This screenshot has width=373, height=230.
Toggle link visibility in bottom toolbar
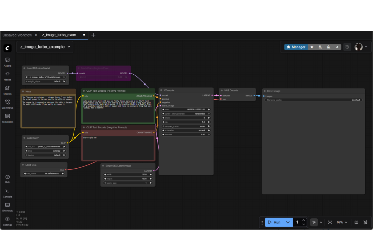(x=365, y=222)
